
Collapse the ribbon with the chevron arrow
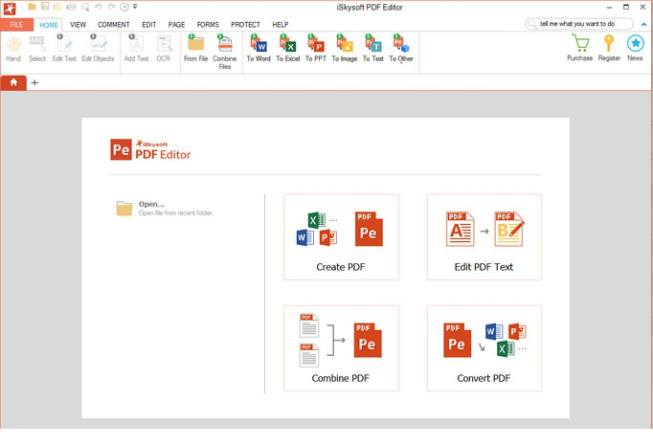643,25
